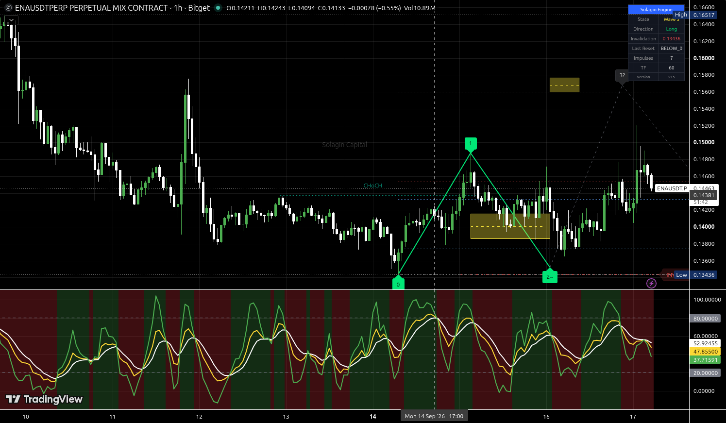
Task: Click the low value L0.14094
Action: pos(302,8)
